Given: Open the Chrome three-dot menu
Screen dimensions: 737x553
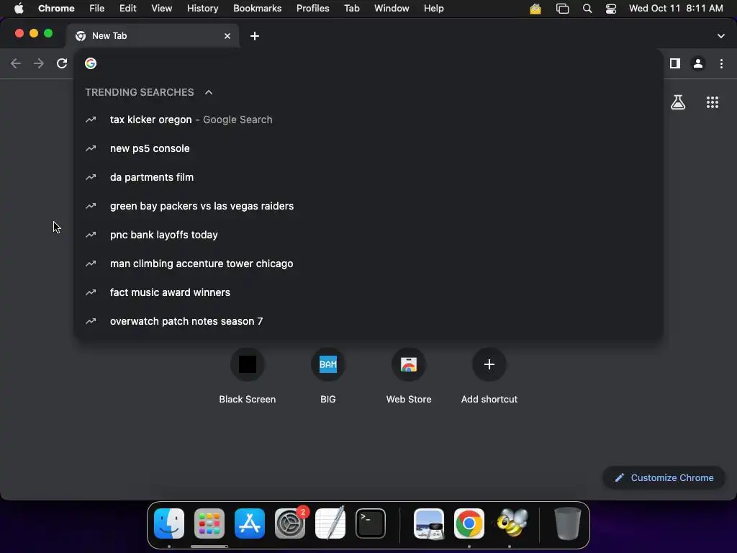Looking at the screenshot, I should point(721,63).
